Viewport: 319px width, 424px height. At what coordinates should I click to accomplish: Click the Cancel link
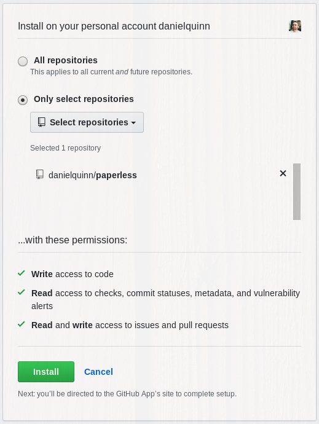point(98,372)
